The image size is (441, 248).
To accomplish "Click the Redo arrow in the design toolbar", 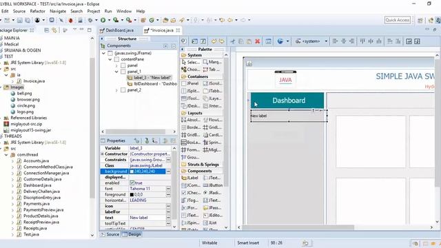I will point(222,41).
